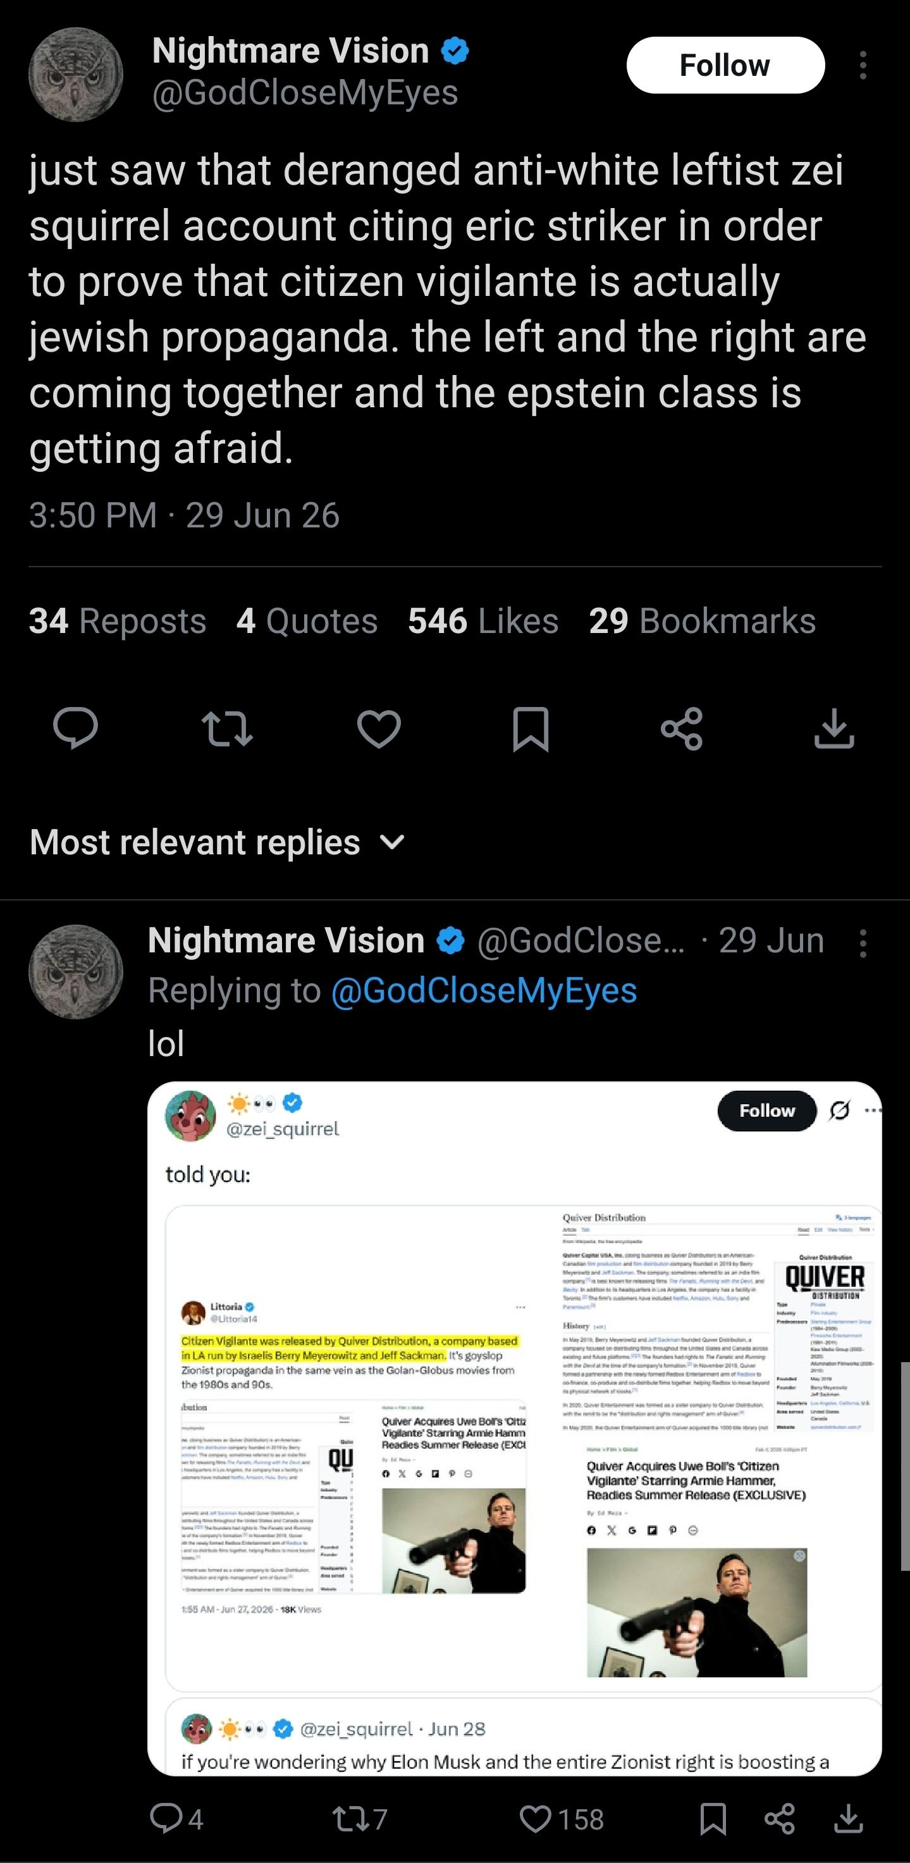Click the 3:50 PM 29 Jun 26 timestamp

coord(184,515)
